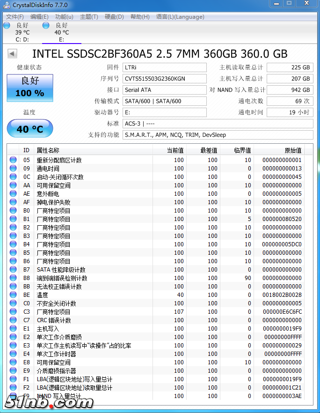Image resolution: width=320 pixels, height=413 pixels.
Task: Click the previous disk arrow button
Action: pos(12,54)
